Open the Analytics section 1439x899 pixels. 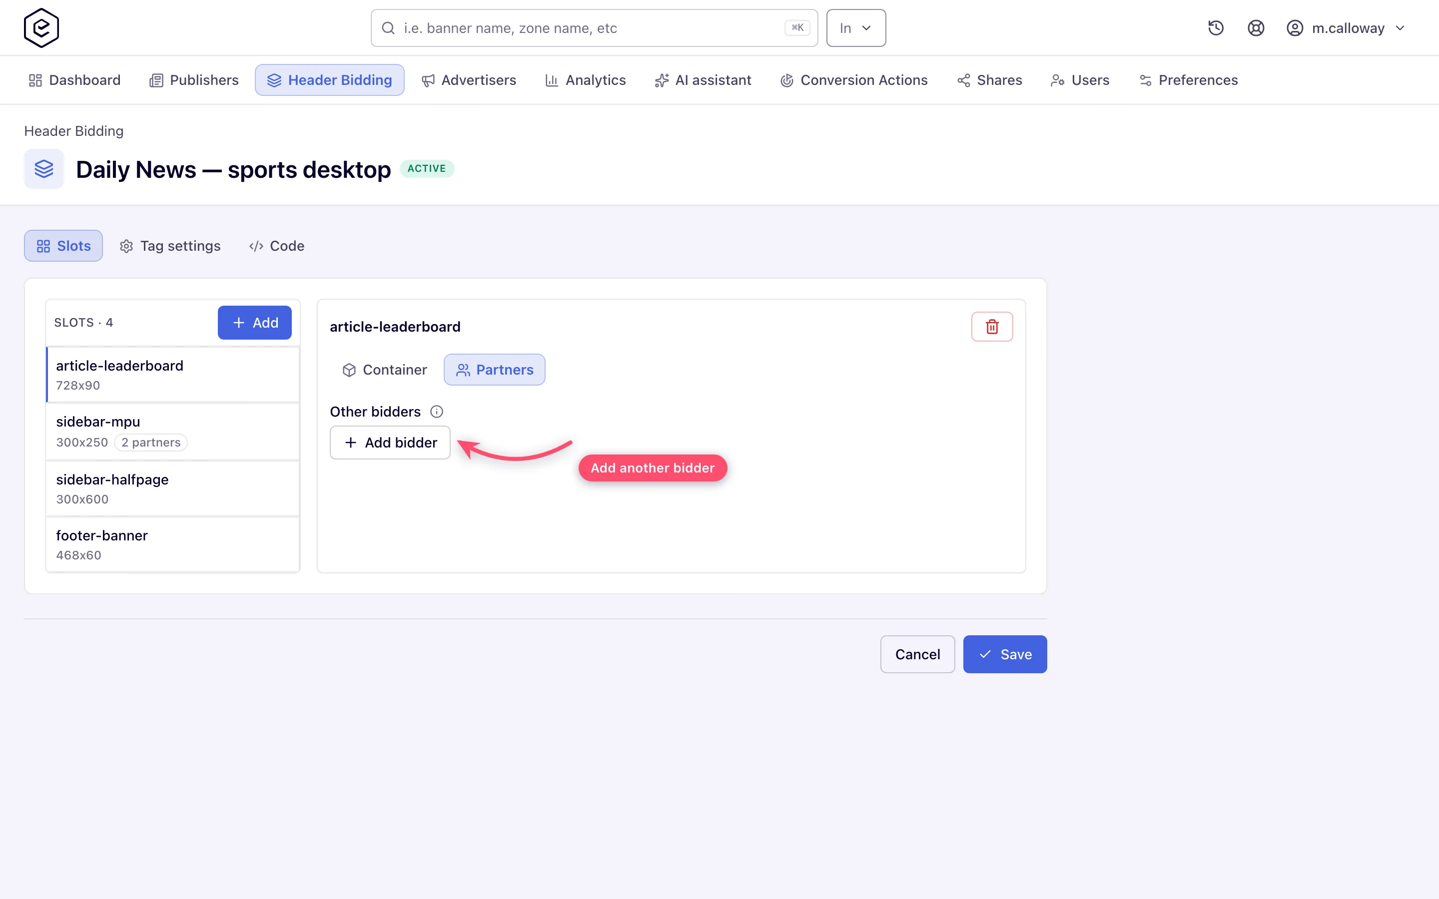pos(586,80)
